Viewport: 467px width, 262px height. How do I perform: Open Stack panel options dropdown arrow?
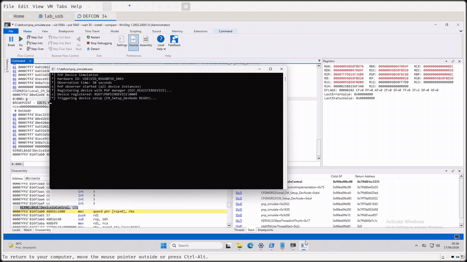446,171
